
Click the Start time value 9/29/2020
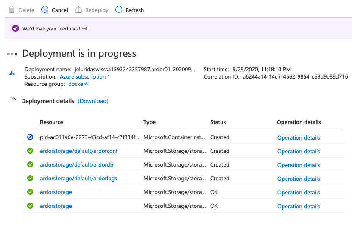261,69
